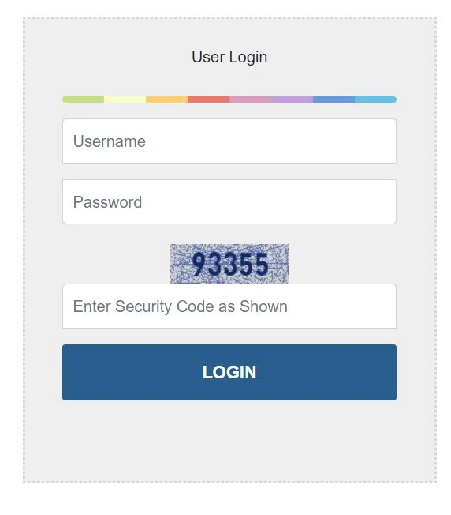Image resolution: width=451 pixels, height=515 pixels.
Task: Click the Username input field
Action: [229, 141]
